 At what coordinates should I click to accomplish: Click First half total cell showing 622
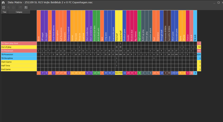tap(117, 73)
